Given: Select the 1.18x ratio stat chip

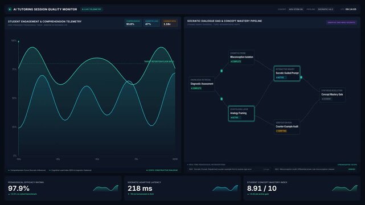Looking at the screenshot, I should [x=170, y=23].
